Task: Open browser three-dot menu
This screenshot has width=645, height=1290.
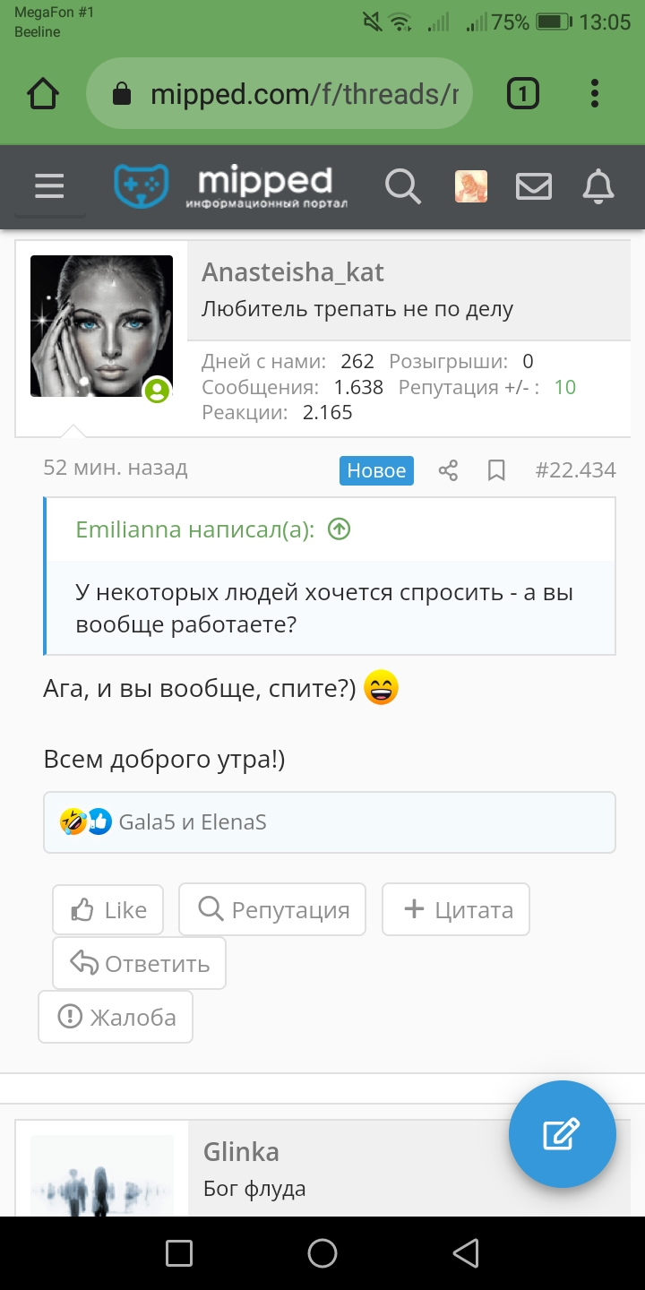Action: coord(595,93)
